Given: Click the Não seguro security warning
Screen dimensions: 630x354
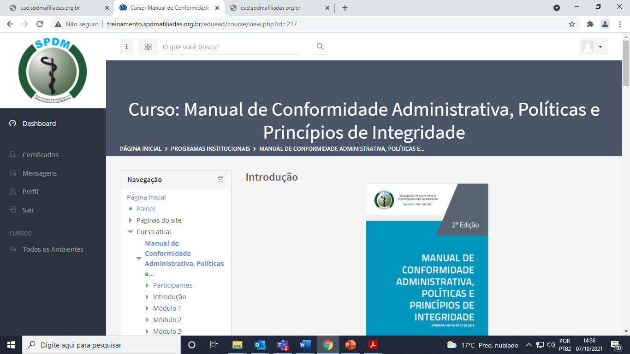Looking at the screenshot, I should (77, 24).
